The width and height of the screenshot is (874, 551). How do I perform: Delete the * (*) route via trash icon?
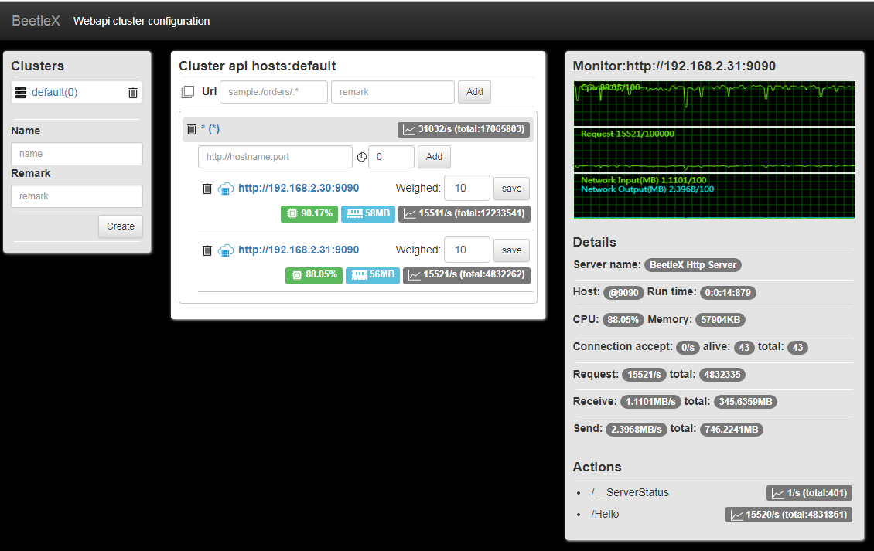pos(192,129)
